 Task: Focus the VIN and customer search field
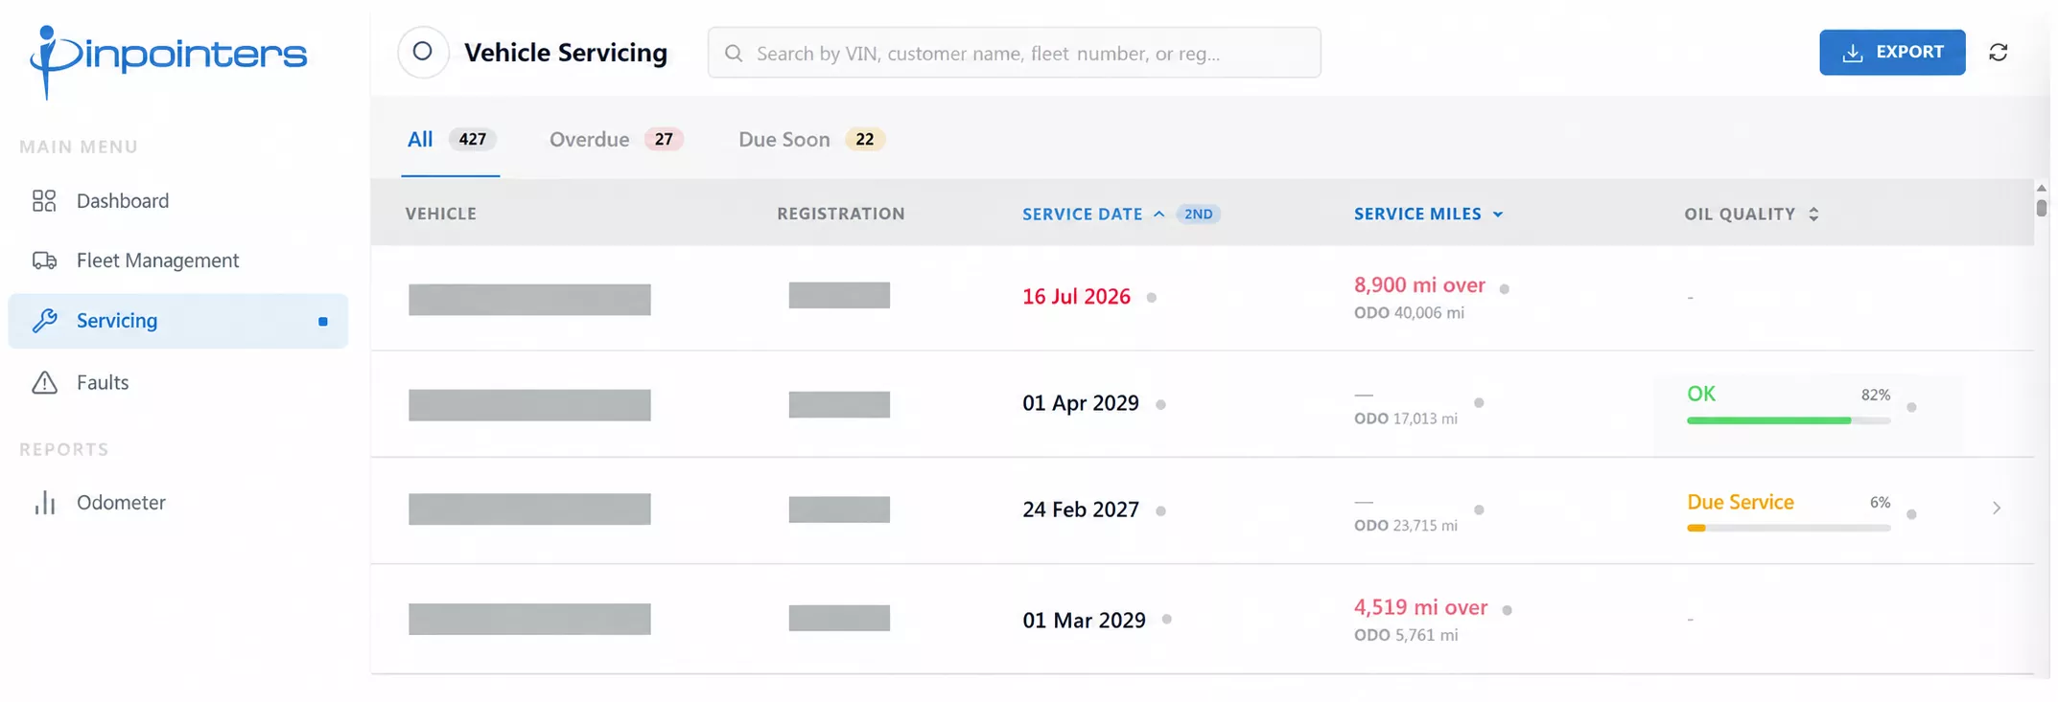coord(1015,53)
